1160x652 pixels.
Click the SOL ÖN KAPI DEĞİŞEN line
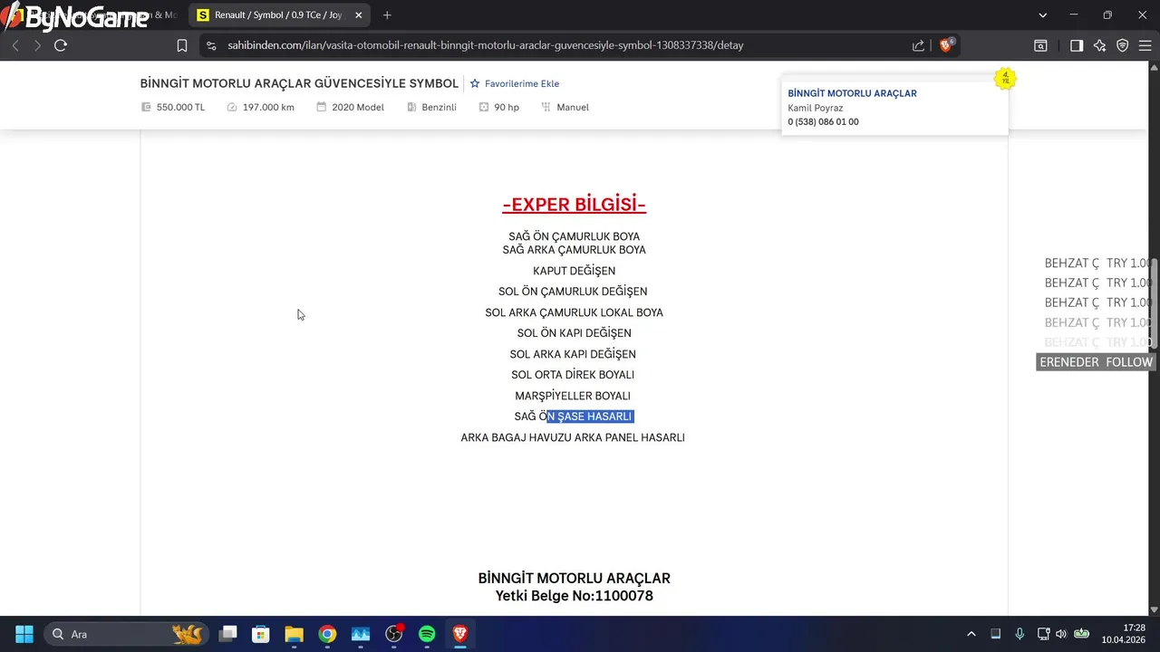coord(574,333)
